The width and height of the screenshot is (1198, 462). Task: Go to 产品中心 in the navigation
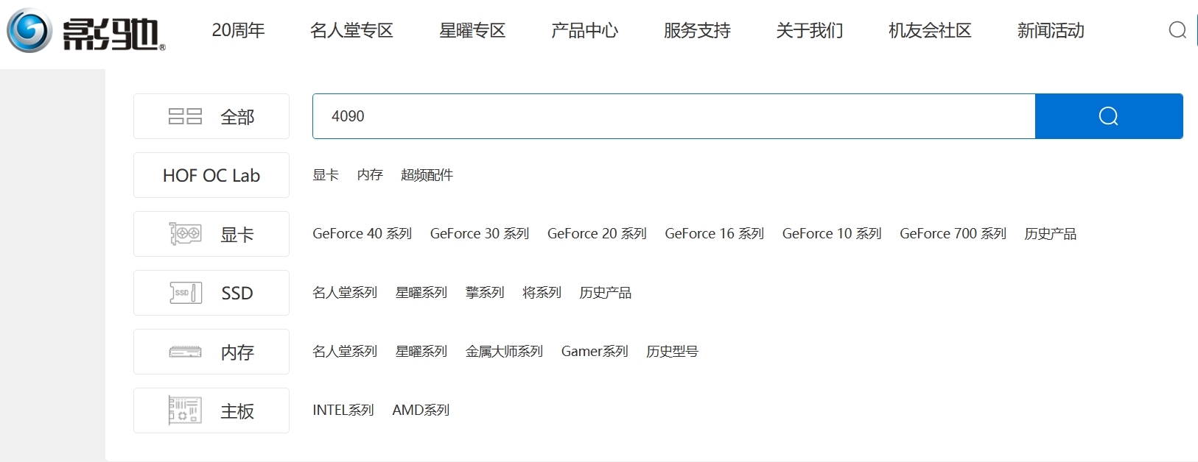(x=584, y=30)
